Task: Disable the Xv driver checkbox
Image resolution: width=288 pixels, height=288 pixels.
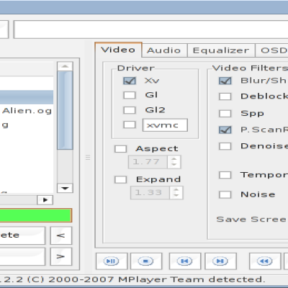Action: point(130,81)
